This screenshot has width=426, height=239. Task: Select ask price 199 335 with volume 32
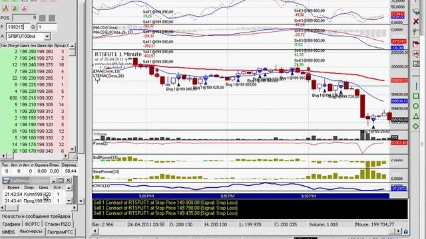tap(45, 145)
